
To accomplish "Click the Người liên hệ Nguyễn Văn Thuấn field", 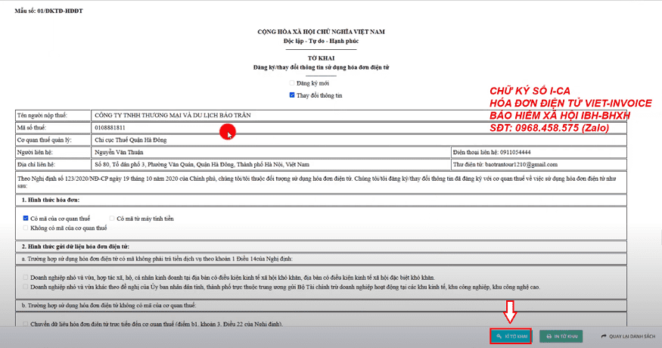I will point(271,152).
